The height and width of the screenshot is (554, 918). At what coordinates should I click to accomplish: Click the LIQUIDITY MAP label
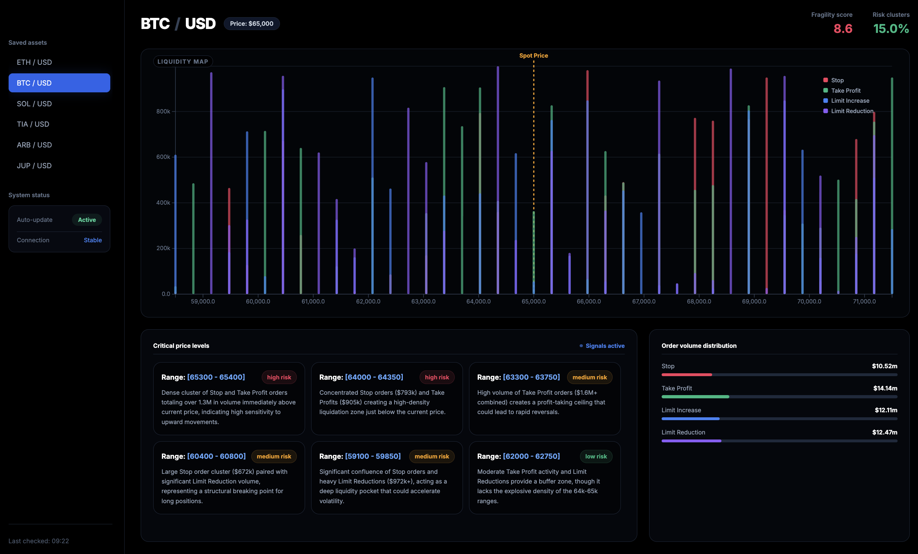click(183, 62)
